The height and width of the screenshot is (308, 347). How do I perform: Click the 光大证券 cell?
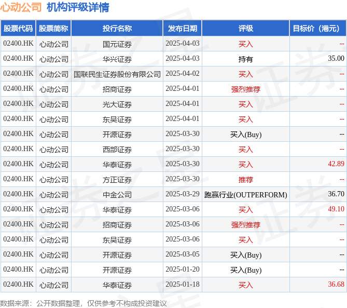pos(117,104)
